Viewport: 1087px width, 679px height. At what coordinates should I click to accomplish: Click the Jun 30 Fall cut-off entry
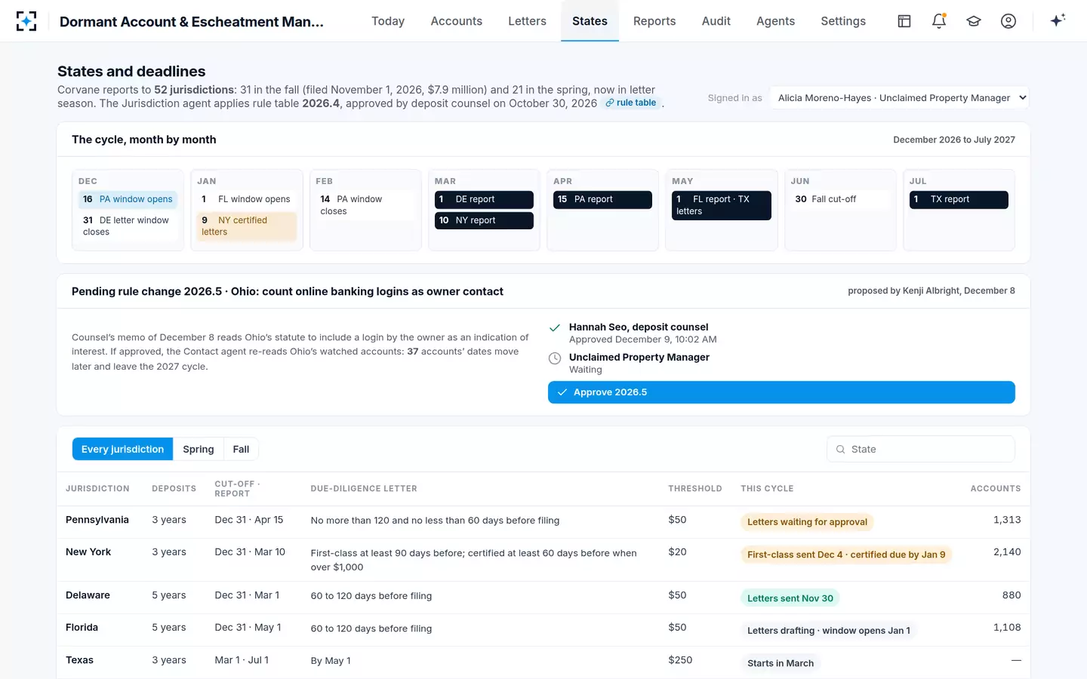pyautogui.click(x=840, y=199)
